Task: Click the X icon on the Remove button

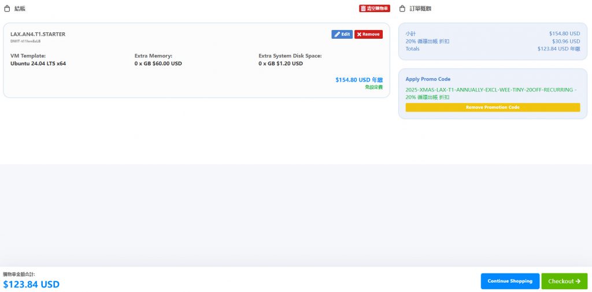Action: (x=359, y=34)
